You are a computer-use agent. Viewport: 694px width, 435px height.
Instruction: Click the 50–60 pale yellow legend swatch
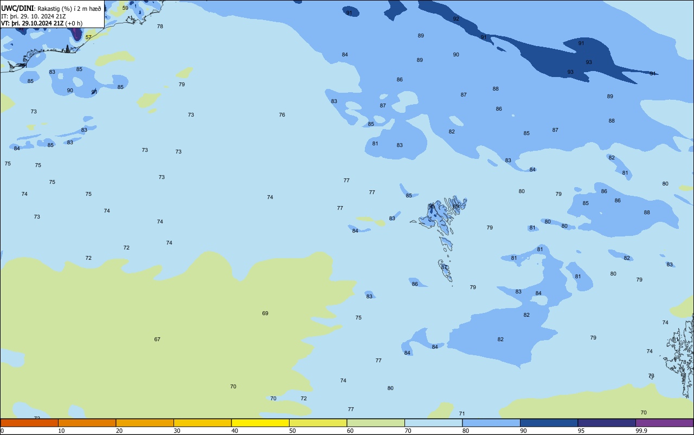pyautogui.click(x=318, y=423)
